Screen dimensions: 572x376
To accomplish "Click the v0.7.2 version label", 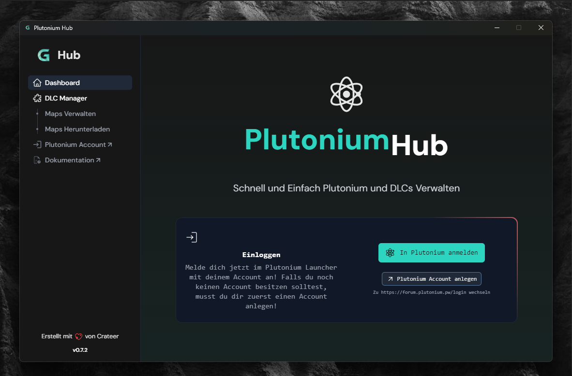I will [x=79, y=349].
